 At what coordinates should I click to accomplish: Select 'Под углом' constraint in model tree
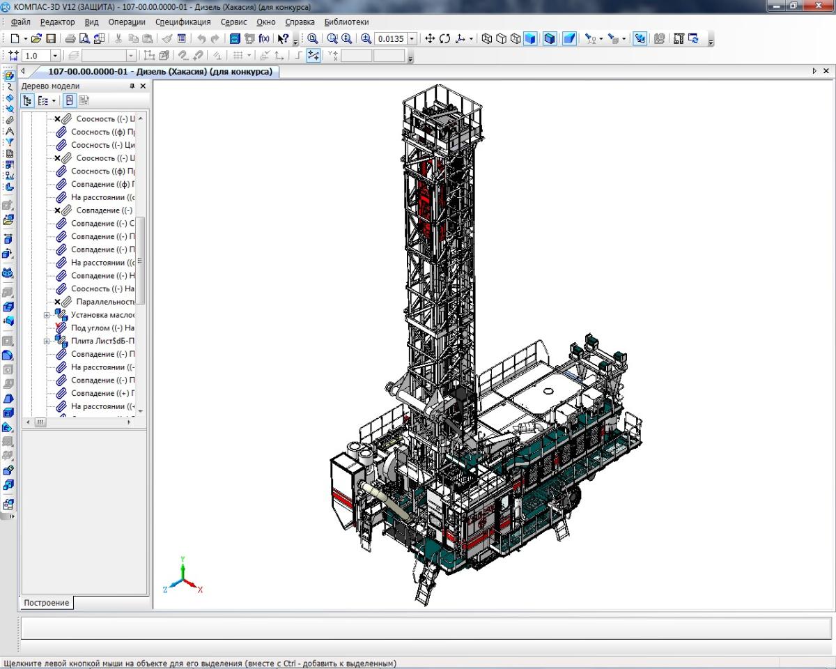102,328
